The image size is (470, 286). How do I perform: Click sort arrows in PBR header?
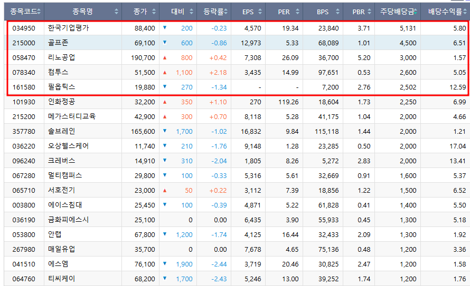click(369, 12)
